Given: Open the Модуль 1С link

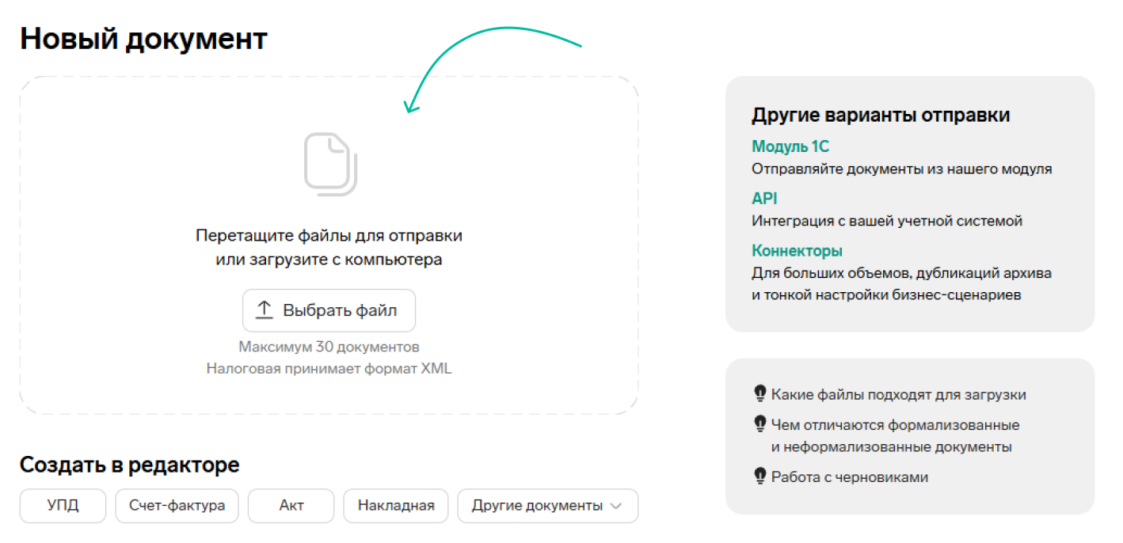Looking at the screenshot, I should point(790,146).
